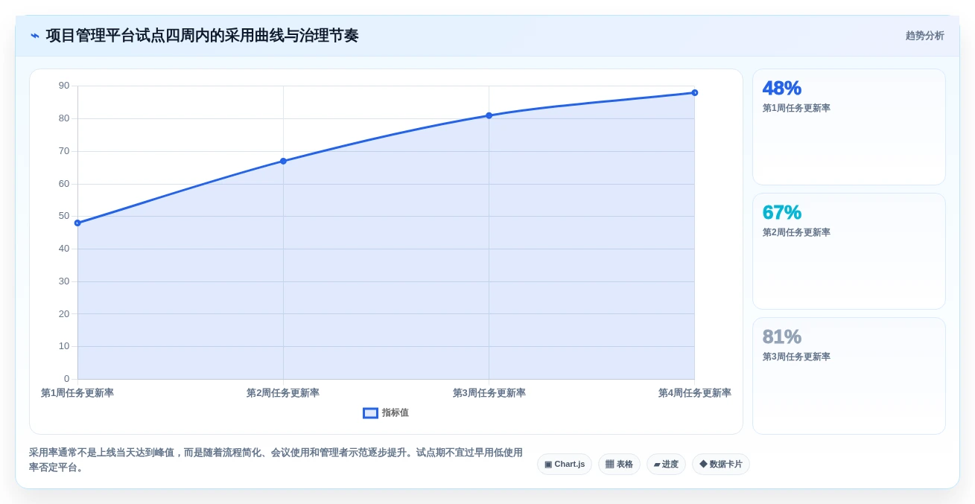The width and height of the screenshot is (975, 504).
Task: Select the Chart.js tag chip
Action: click(565, 465)
